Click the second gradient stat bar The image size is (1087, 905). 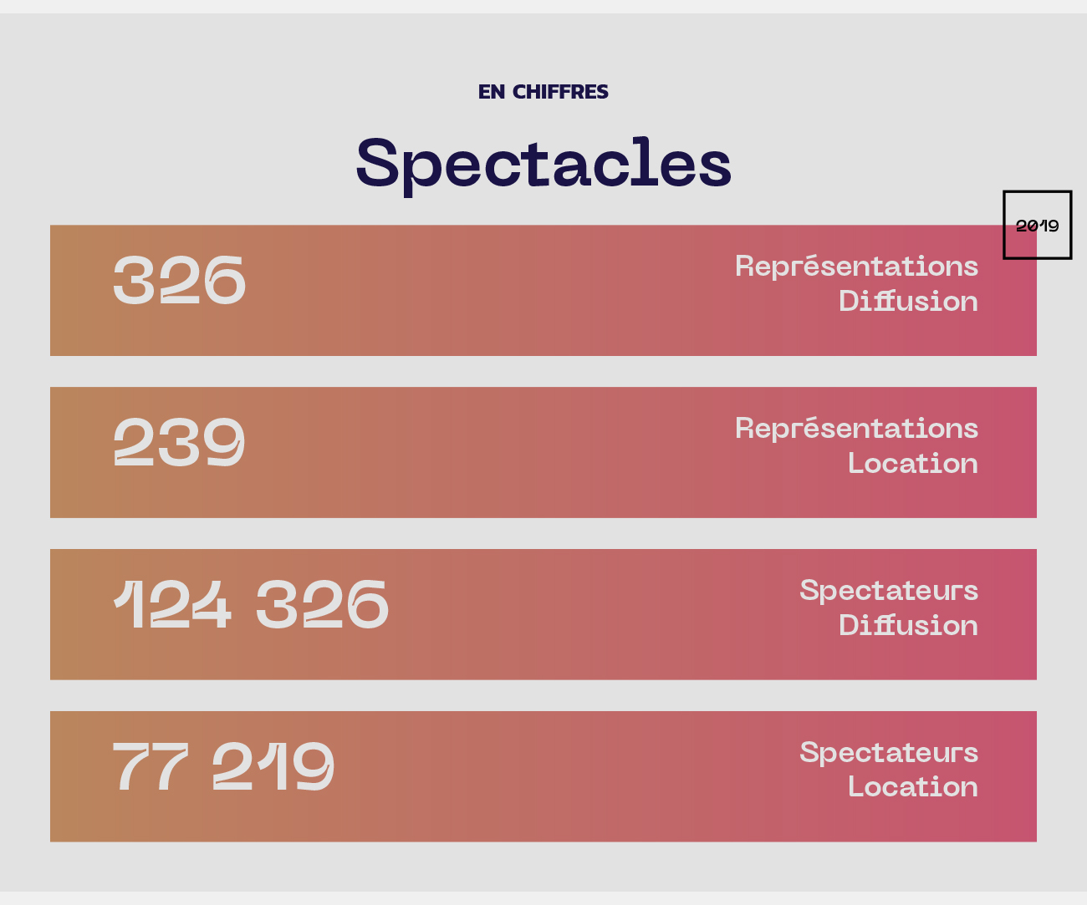[x=543, y=452]
